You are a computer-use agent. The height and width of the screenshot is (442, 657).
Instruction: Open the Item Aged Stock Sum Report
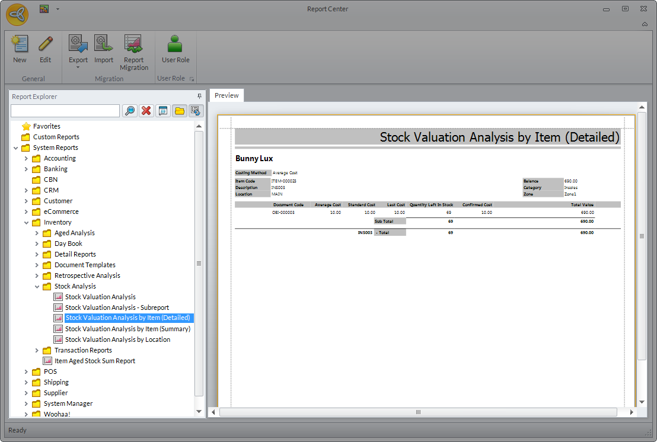pyautogui.click(x=95, y=361)
